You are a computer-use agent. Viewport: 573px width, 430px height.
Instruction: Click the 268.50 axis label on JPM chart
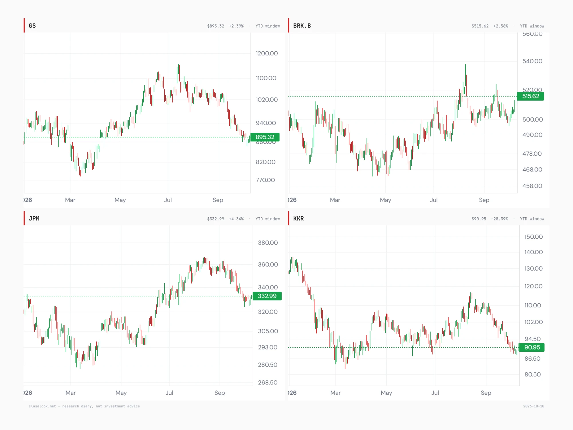coord(268,382)
